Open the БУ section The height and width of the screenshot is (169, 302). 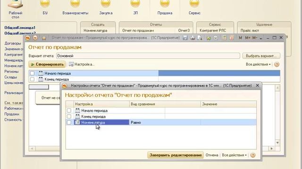45,8
